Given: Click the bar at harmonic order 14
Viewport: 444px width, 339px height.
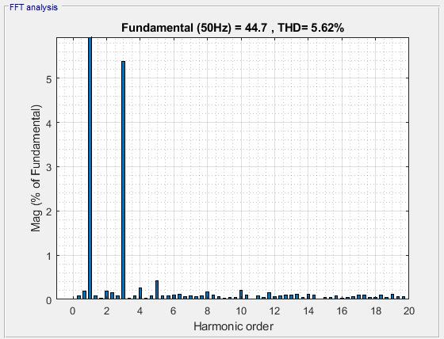Looking at the screenshot, I should pos(308,296).
